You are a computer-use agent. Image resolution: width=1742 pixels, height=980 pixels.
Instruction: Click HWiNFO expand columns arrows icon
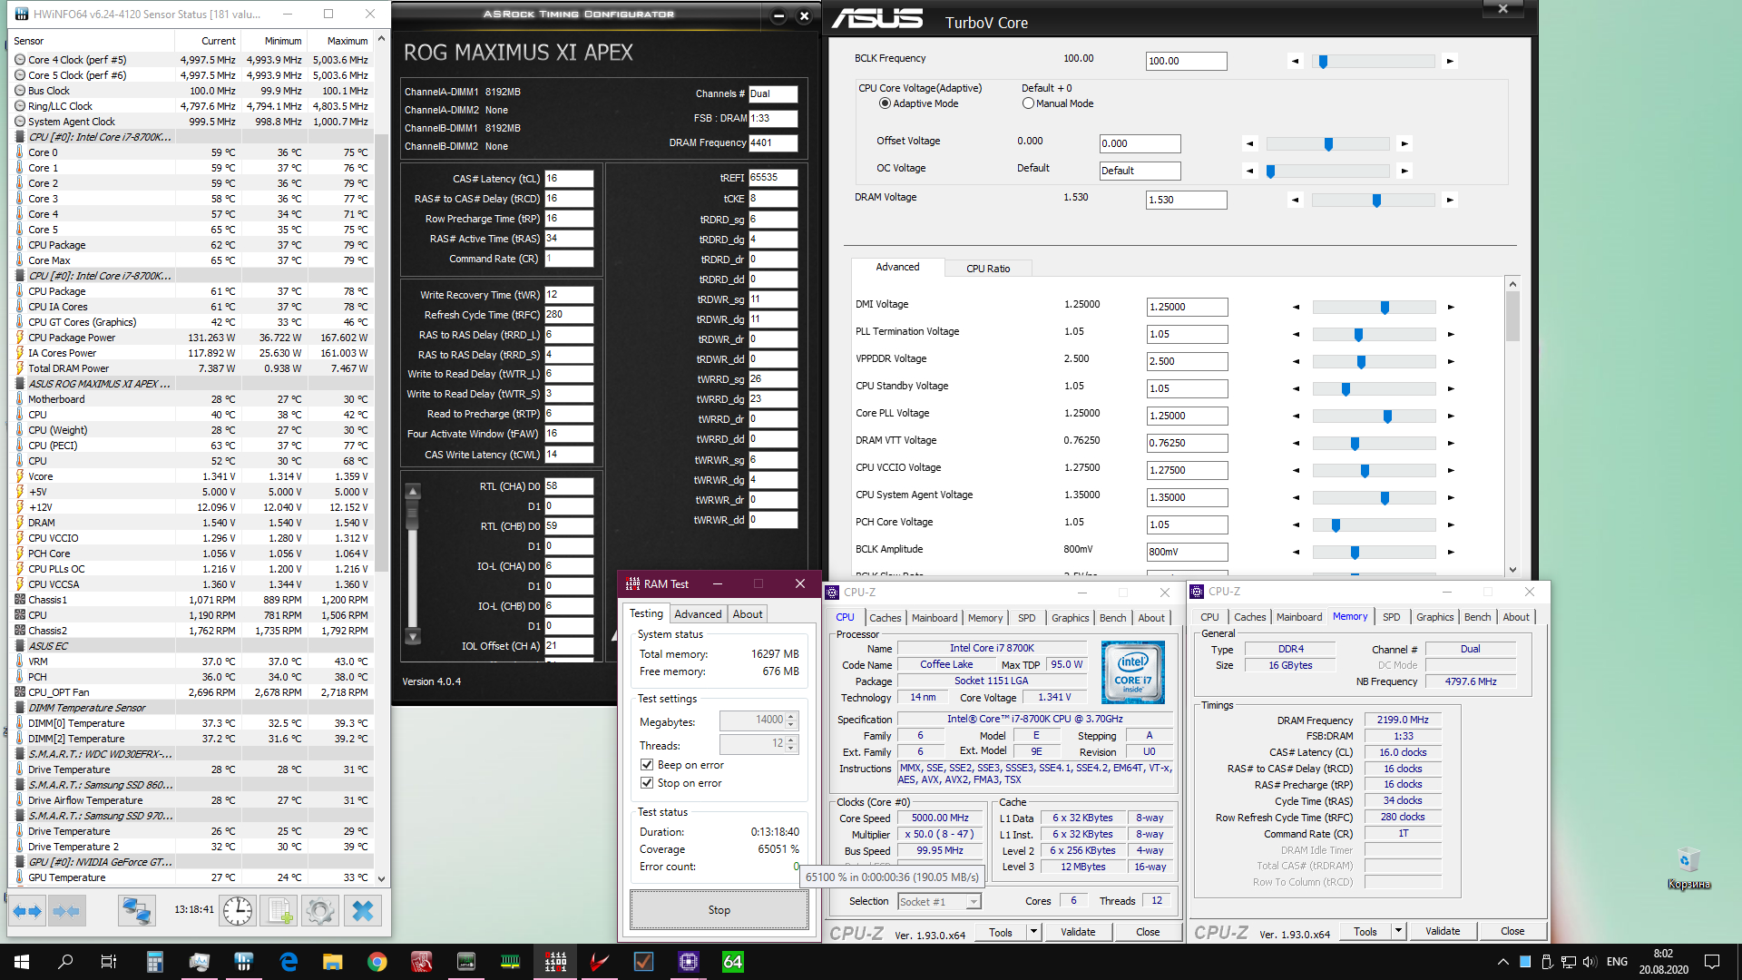(26, 910)
